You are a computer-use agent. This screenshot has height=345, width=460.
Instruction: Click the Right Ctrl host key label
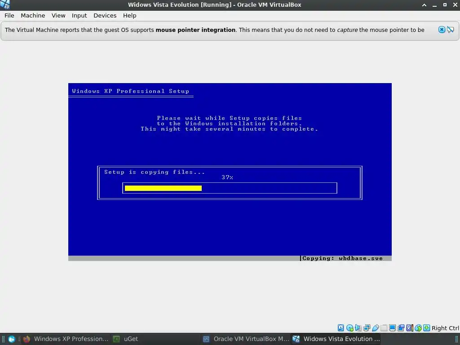pyautogui.click(x=445, y=328)
